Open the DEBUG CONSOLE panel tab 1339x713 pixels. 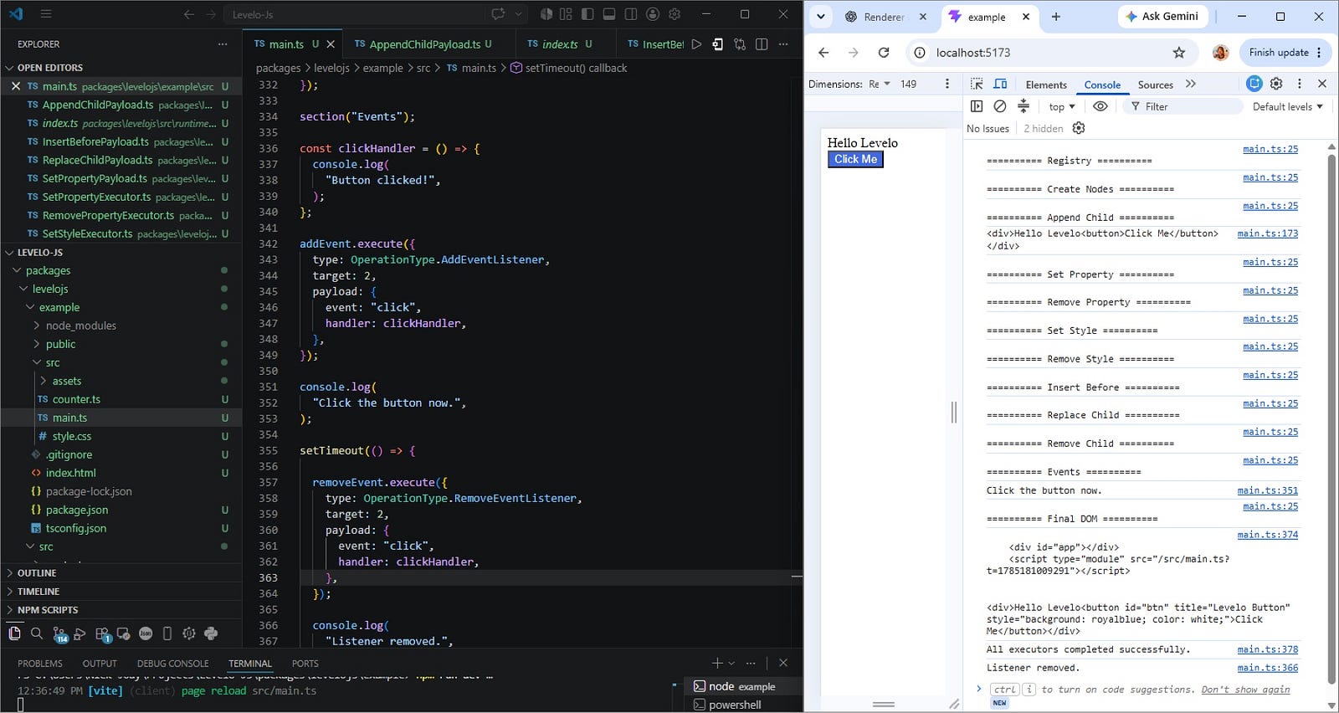172,664
